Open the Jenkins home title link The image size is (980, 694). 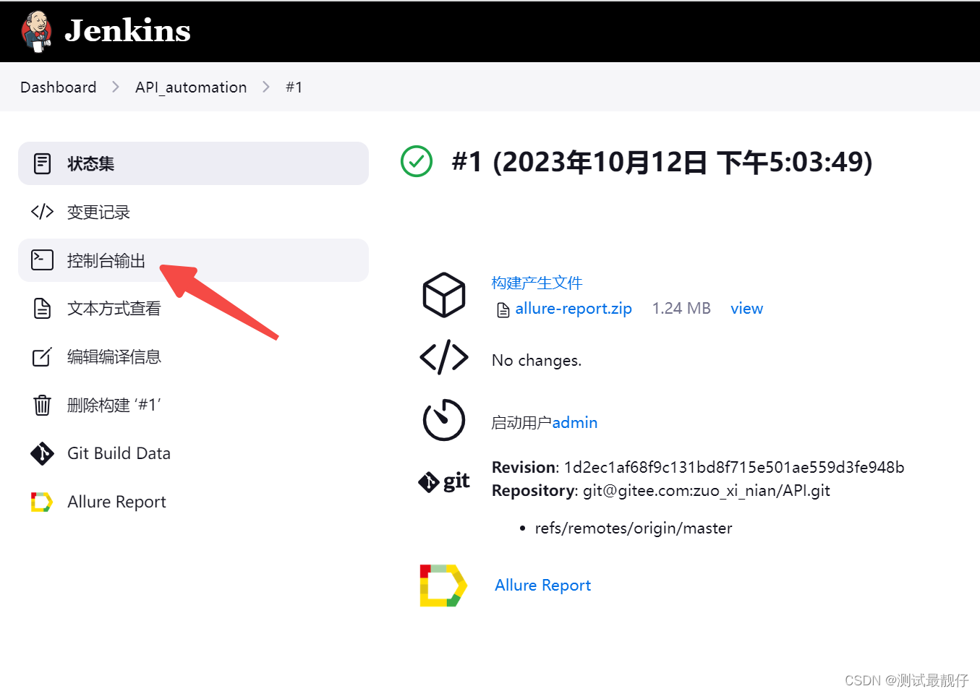[x=127, y=31]
